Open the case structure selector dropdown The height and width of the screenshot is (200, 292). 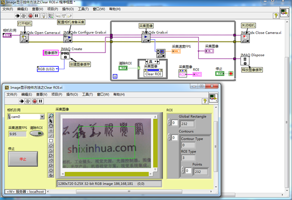[155, 61]
